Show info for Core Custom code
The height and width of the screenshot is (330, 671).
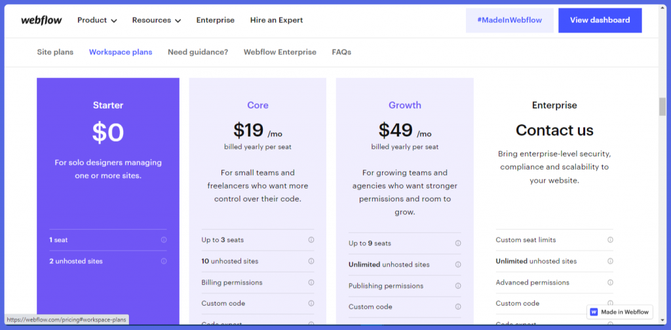[x=311, y=303]
